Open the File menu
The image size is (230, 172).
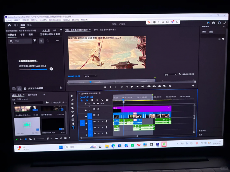tap(9, 20)
